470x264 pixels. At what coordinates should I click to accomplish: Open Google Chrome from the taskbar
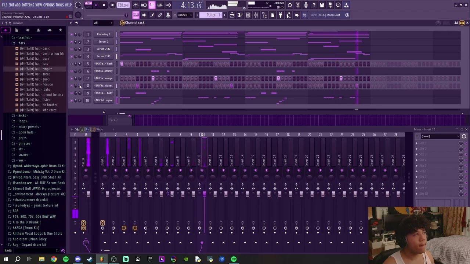coord(54,259)
